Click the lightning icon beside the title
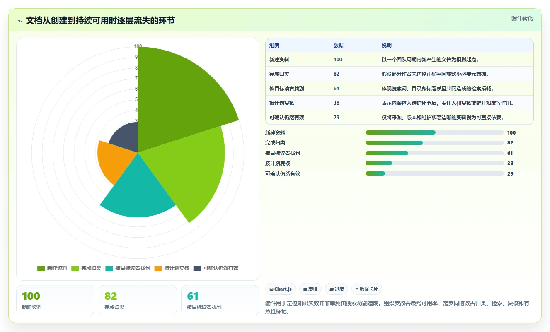 (x=19, y=21)
